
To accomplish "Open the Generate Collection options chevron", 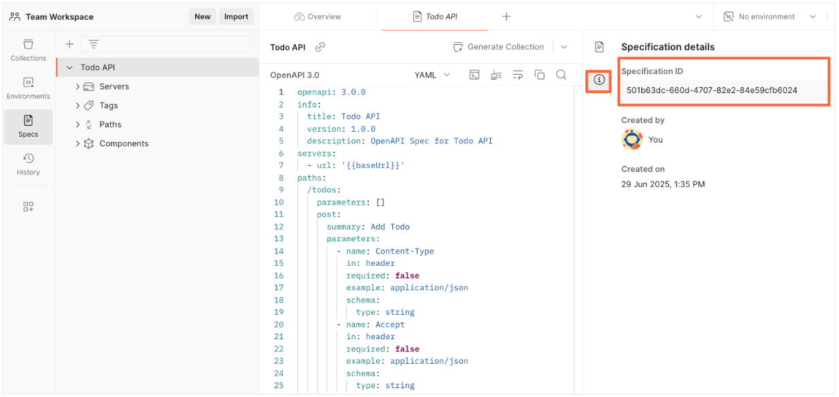I will coord(564,47).
